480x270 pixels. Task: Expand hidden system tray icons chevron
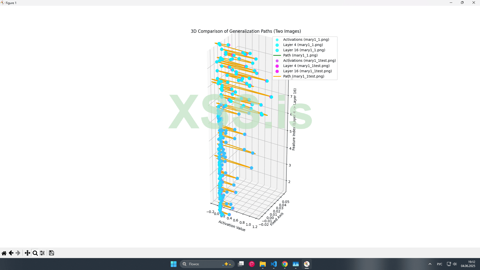pos(430,264)
